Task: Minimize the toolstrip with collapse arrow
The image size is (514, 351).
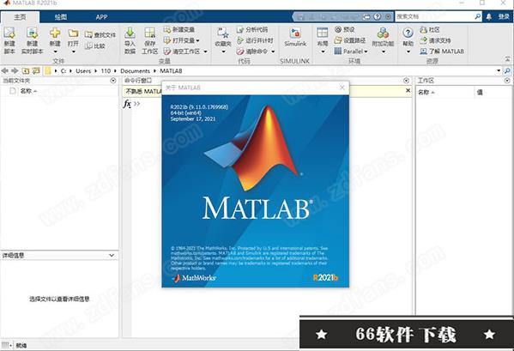Action: point(507,59)
